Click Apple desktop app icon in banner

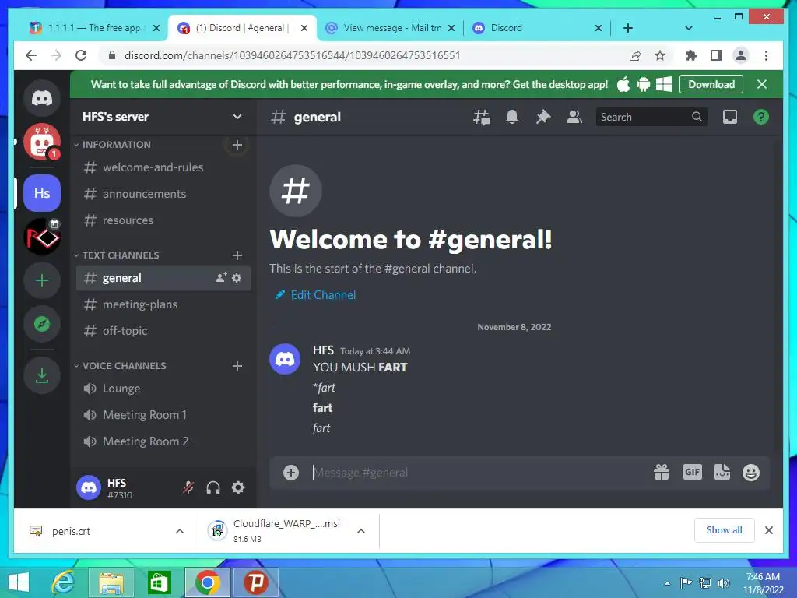pos(623,84)
